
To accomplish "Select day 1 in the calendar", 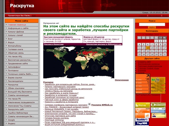I will point(156,41).
